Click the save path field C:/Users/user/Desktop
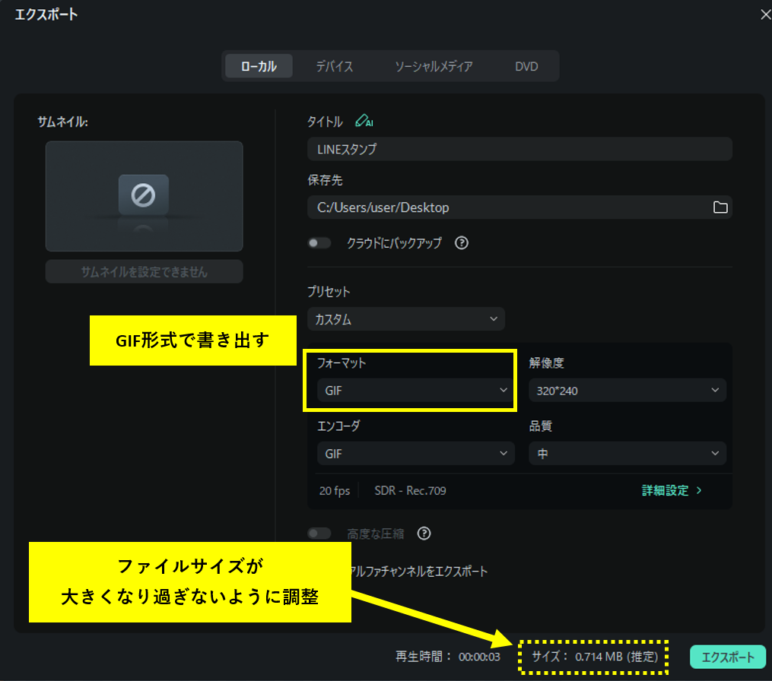Screen dimensions: 772x681 [x=506, y=207]
